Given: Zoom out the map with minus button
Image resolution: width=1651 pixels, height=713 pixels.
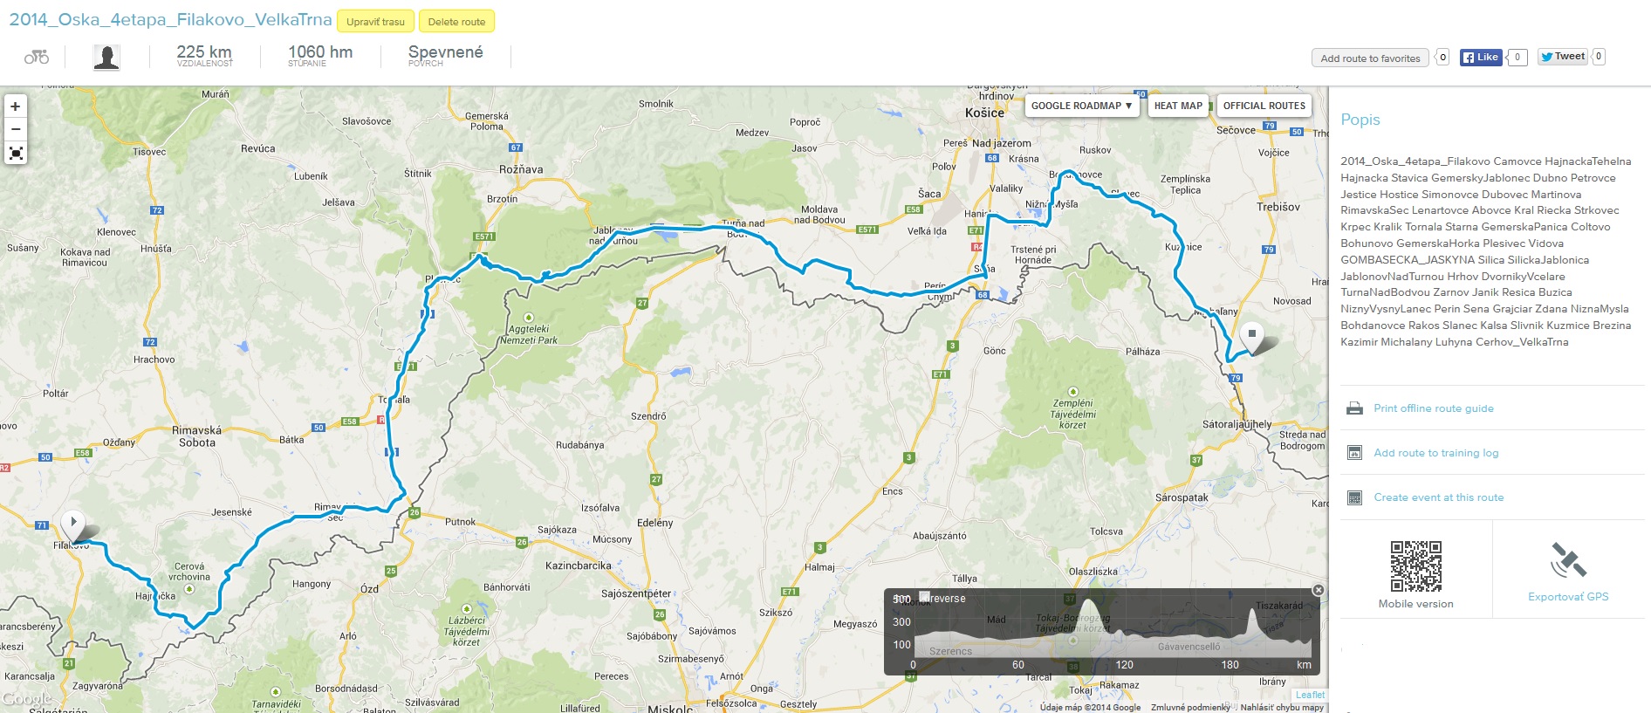Looking at the screenshot, I should (x=16, y=129).
